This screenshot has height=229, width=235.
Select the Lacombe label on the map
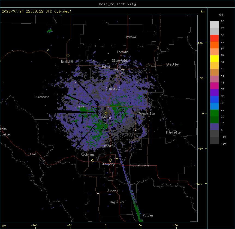(x=123, y=52)
